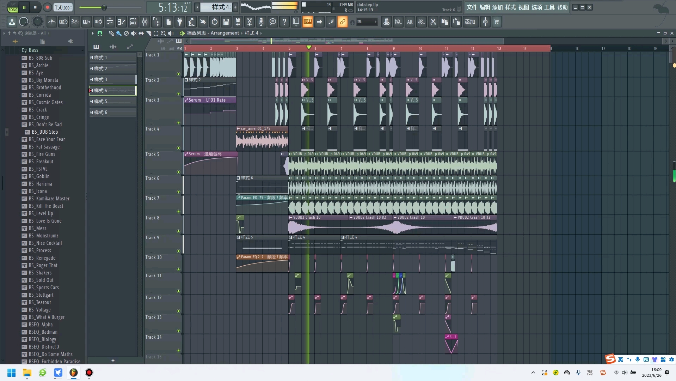Turn the master pitch knob
Viewport: 676px width, 381px height.
pos(37,22)
